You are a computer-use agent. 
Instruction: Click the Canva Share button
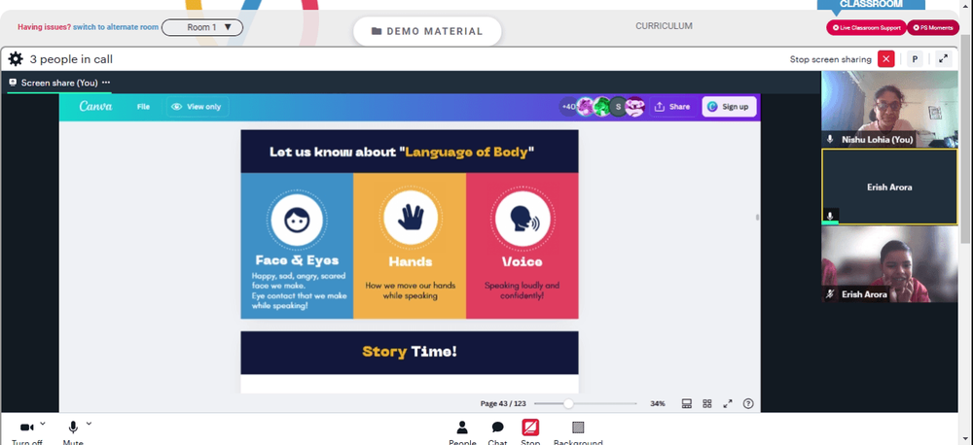672,107
